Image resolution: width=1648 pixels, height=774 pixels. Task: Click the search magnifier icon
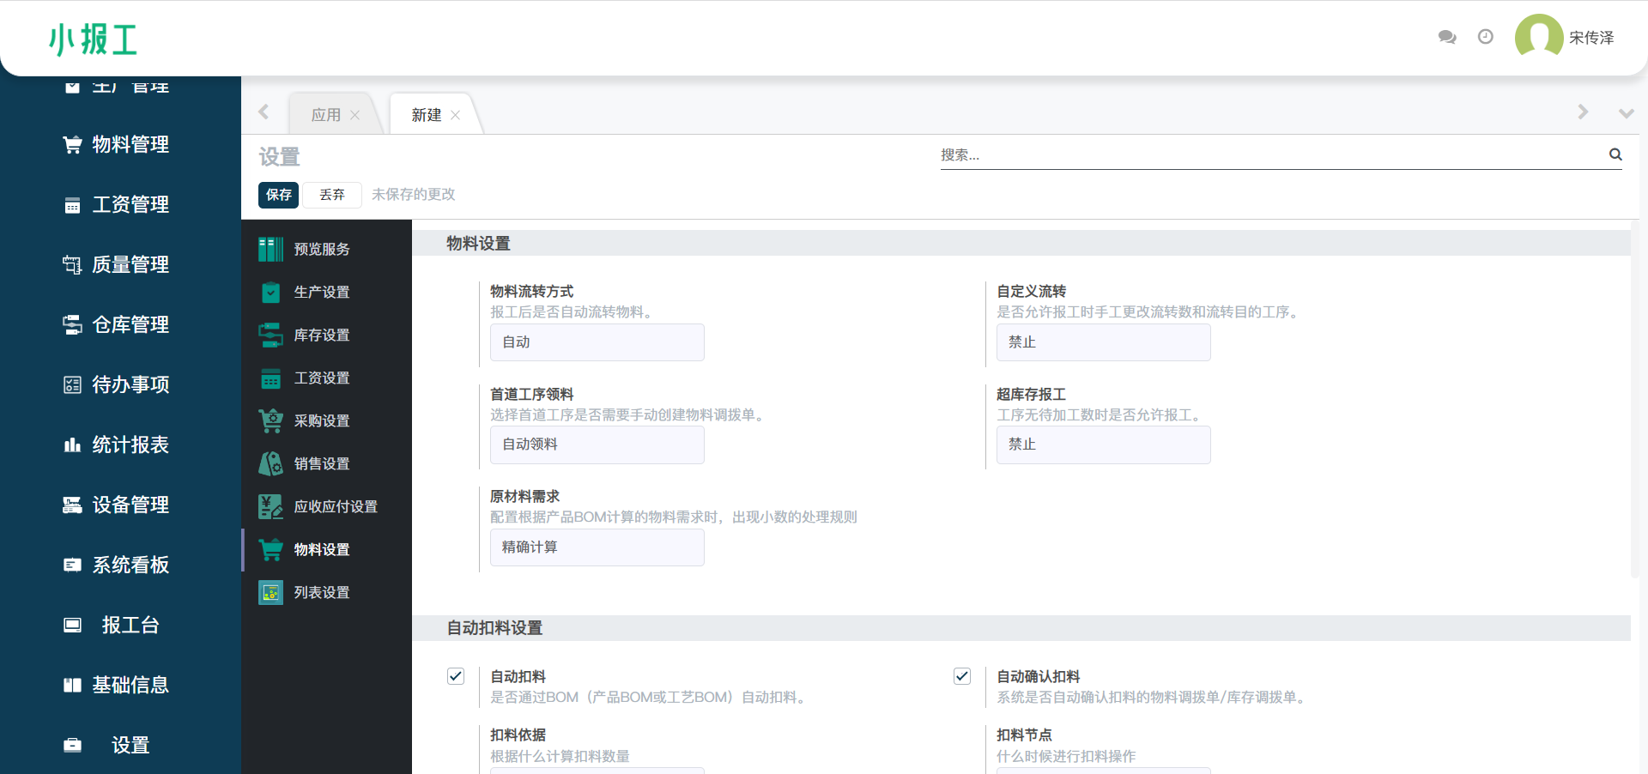pos(1615,154)
